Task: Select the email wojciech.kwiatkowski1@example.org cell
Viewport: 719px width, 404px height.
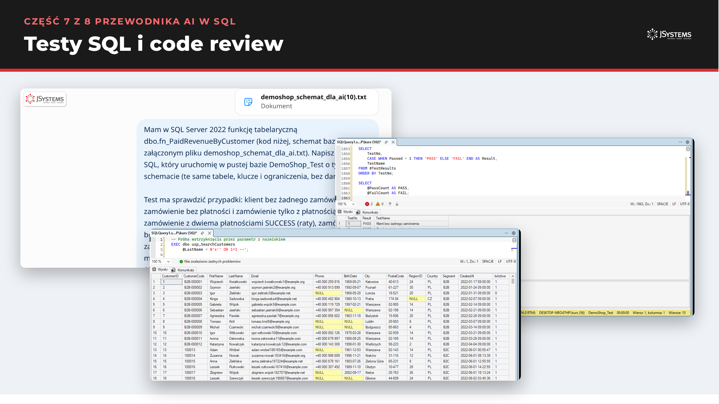Action: (x=281, y=282)
